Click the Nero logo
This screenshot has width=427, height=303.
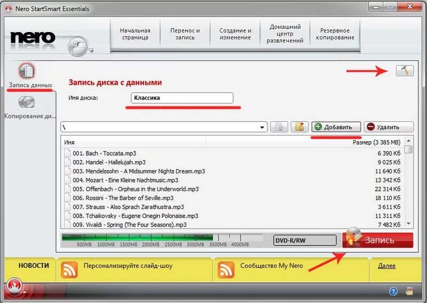33,37
